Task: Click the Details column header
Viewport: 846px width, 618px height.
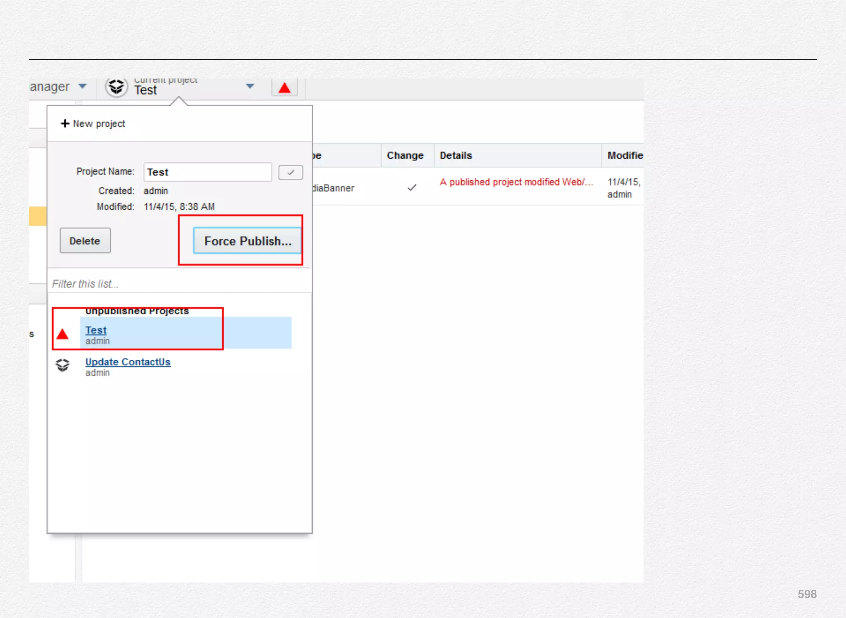Action: tap(456, 155)
